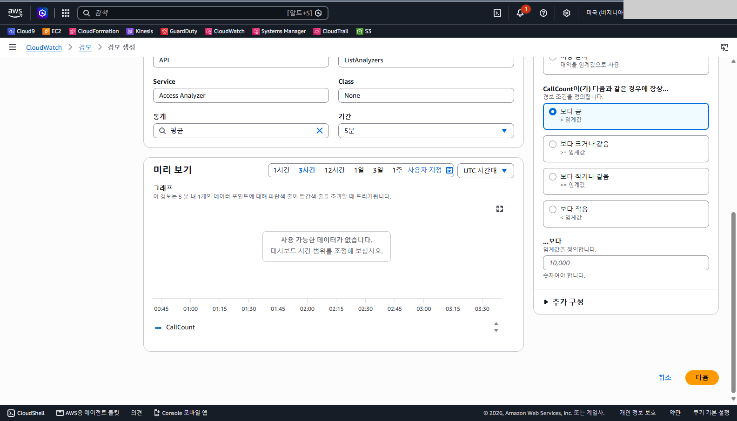Expand the preview graph to fullscreen
737x421 pixels.
click(500, 209)
